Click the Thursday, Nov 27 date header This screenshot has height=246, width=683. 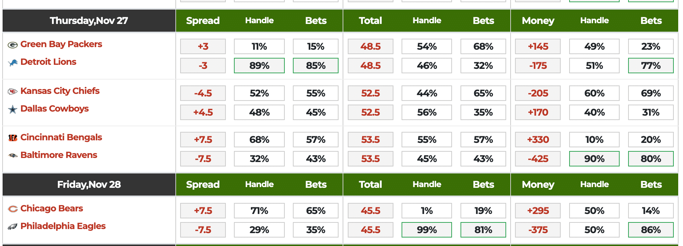pos(89,21)
